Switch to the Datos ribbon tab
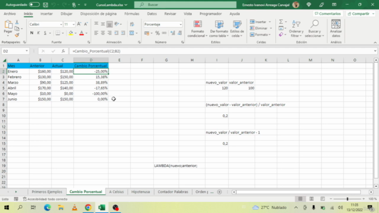 [x=152, y=14]
